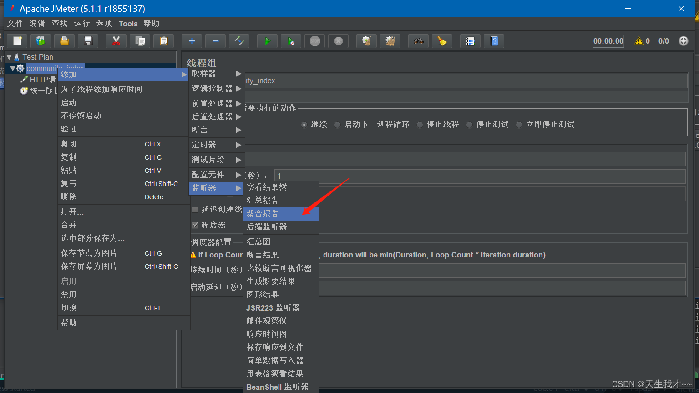
Task: Expand the 断言 submenu
Action: (217, 130)
